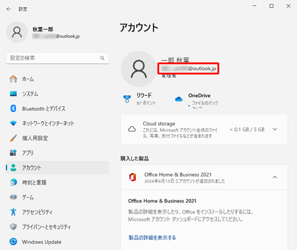Open ネットワークとインターネット settings
The height and width of the screenshot is (250, 297).
point(58,123)
